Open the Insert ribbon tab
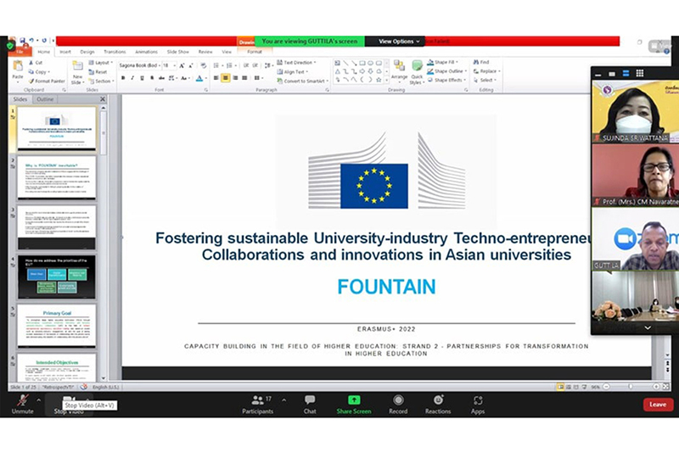 (65, 52)
